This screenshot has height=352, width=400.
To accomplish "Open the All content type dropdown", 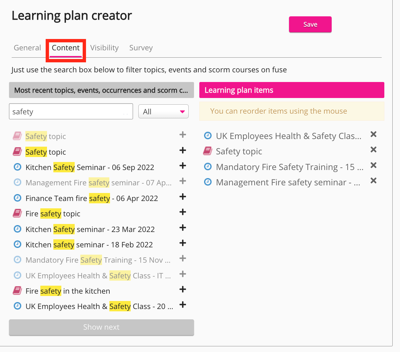I will pyautogui.click(x=163, y=112).
